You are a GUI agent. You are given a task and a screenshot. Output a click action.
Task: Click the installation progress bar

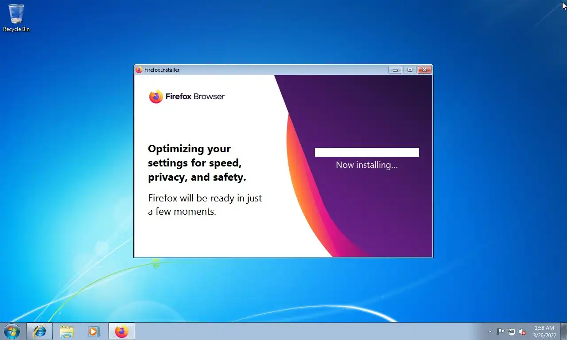(x=367, y=152)
